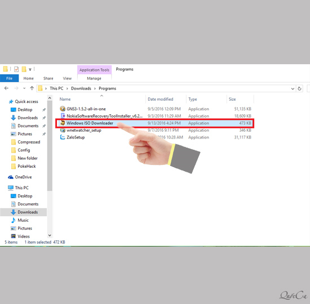Open pinned Desktop under Quick access
Screen dimensions: 310x304
25,110
